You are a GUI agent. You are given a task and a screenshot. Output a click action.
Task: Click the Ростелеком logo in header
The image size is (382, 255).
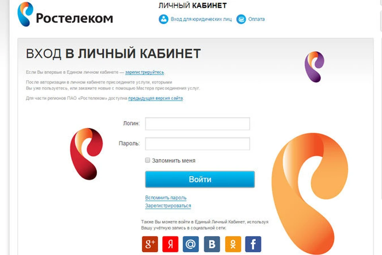(65, 15)
